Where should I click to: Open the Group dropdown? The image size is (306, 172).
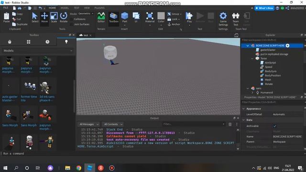175,14
